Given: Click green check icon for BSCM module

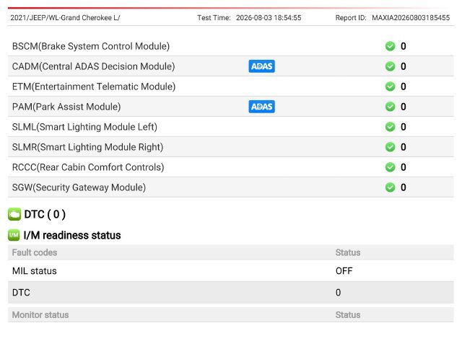Looking at the screenshot, I should [x=390, y=46].
